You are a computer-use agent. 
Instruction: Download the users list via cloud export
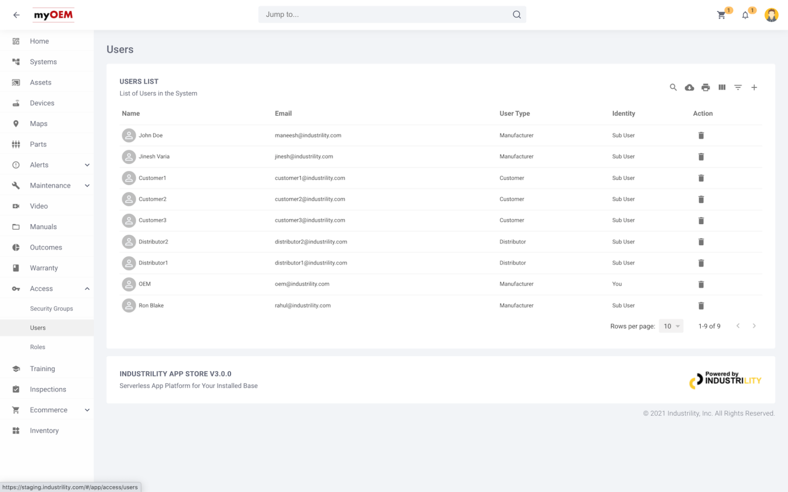(689, 87)
